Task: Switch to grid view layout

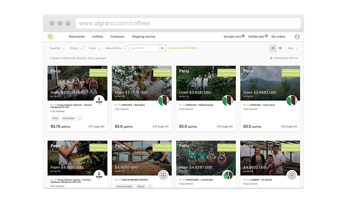Action: pos(273,48)
